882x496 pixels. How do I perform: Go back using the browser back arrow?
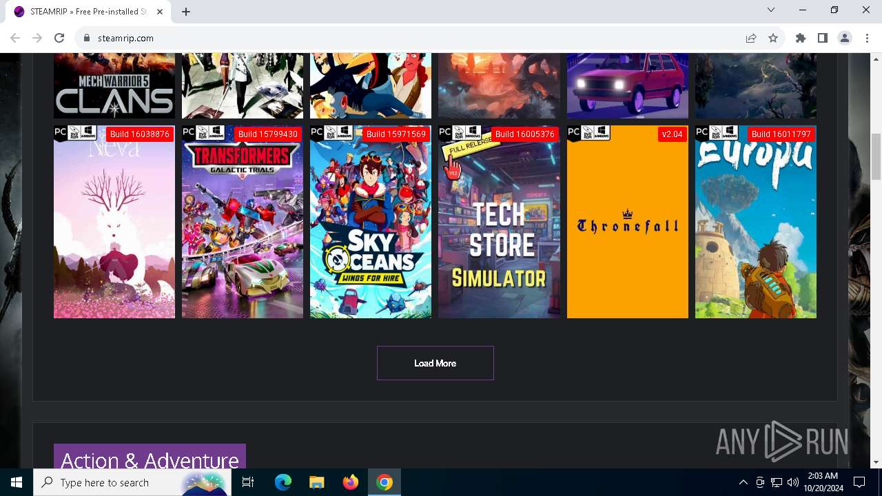click(15, 38)
